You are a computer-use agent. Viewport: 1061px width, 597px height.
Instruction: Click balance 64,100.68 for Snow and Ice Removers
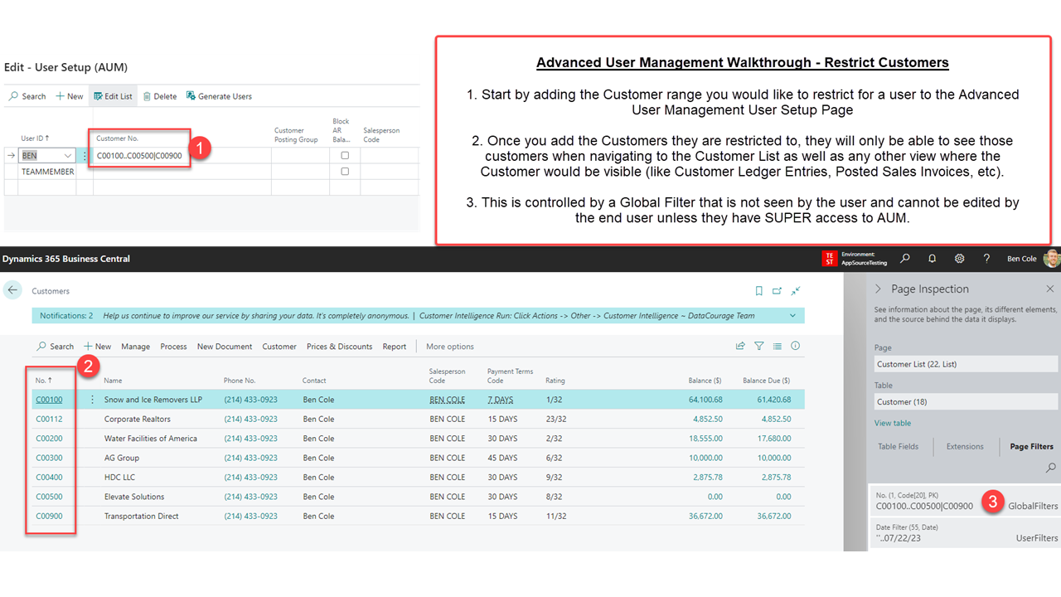704,400
